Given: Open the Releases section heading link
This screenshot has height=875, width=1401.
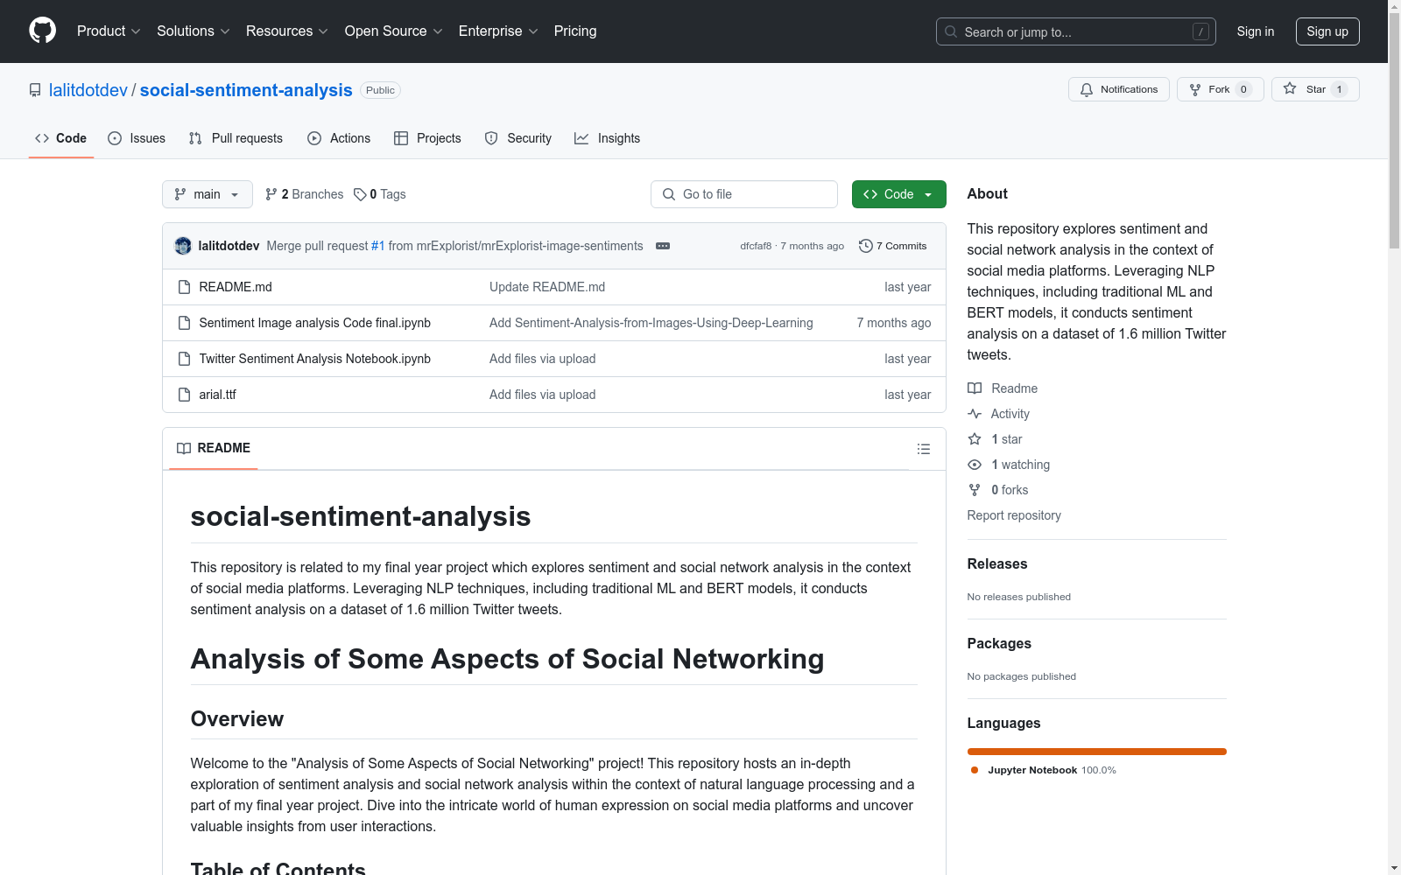Looking at the screenshot, I should [x=997, y=564].
